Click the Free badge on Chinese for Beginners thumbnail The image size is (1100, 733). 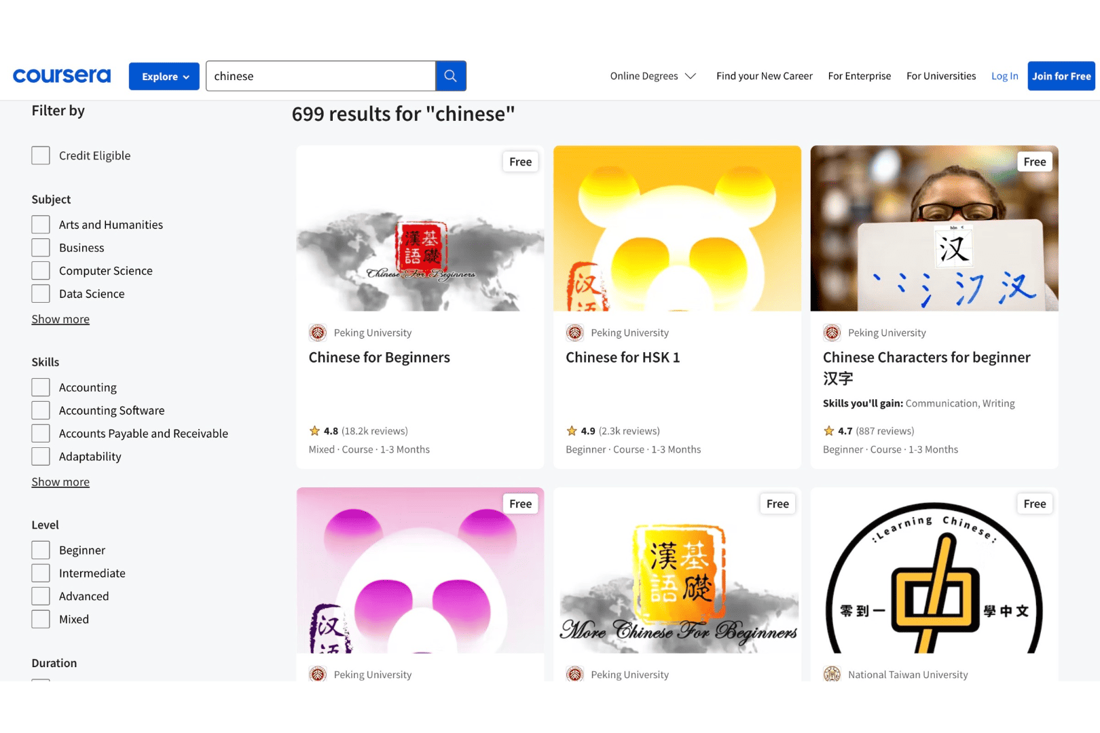coord(521,162)
